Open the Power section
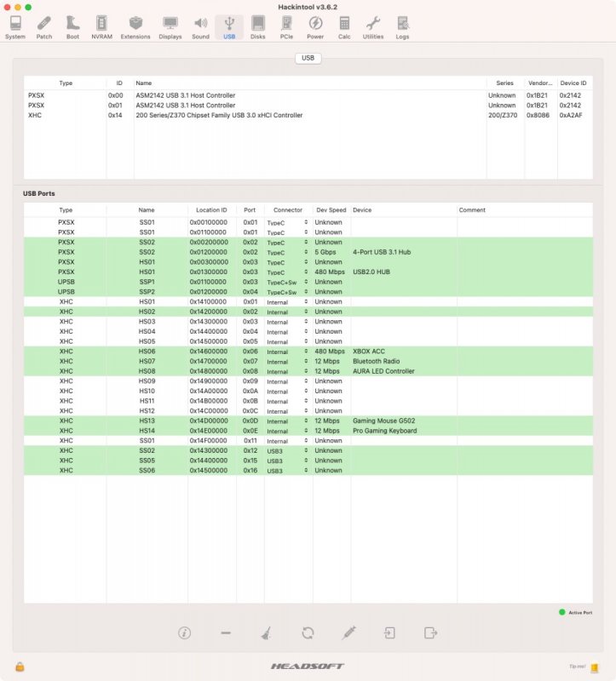 [315, 28]
